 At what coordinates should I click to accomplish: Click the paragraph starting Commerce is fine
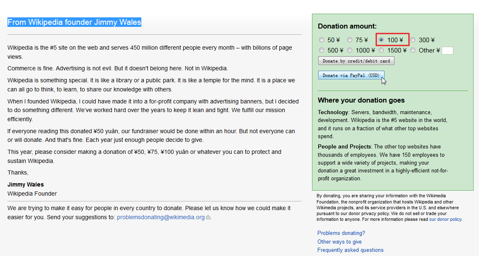(x=118, y=69)
